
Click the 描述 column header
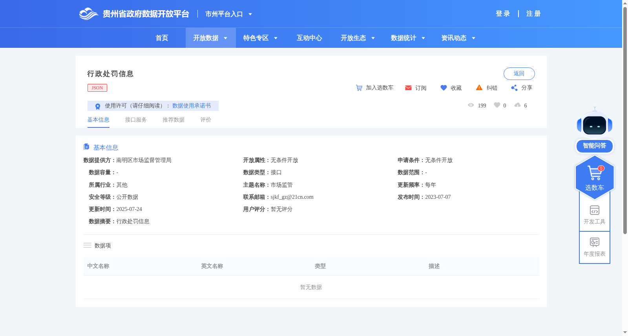click(434, 266)
